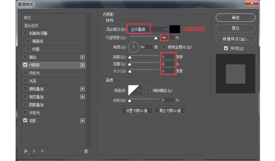Open the black shadow color swatch
Image resolution: width=275 pixels, height=161 pixels.
(175, 29)
